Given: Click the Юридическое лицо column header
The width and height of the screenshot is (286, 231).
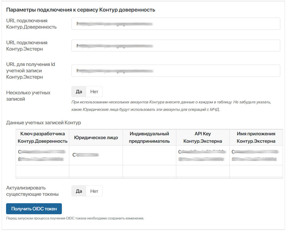Looking at the screenshot, I should [x=96, y=137].
